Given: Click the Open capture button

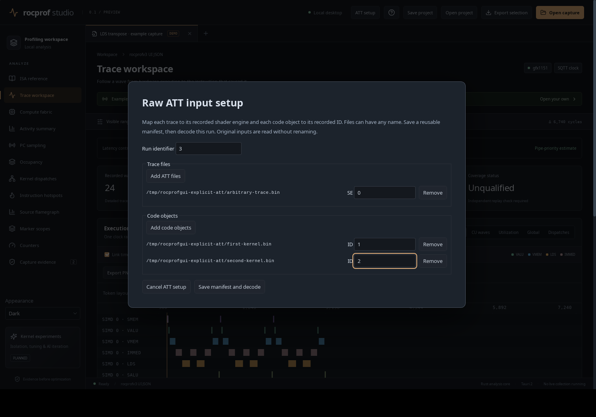Looking at the screenshot, I should click(x=560, y=13).
